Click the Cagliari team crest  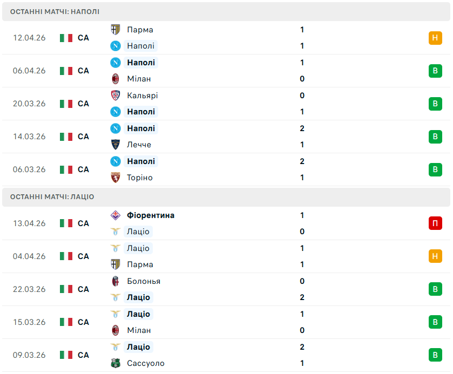click(x=116, y=96)
